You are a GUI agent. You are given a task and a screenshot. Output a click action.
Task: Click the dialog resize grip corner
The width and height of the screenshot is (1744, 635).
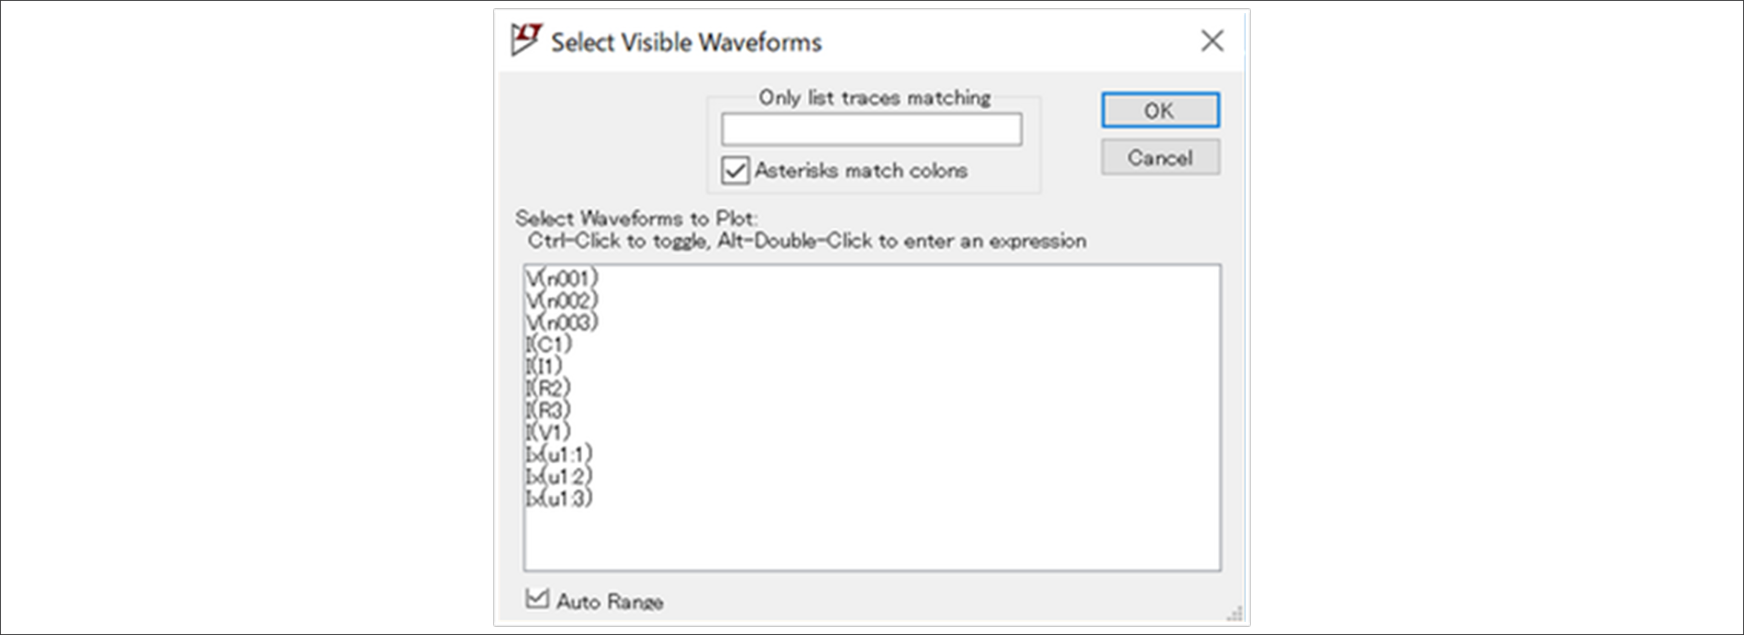1235,613
